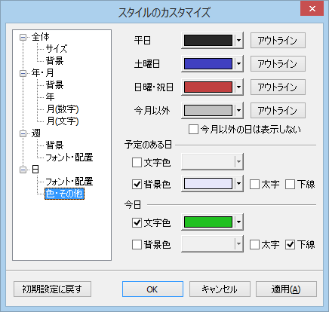Select フォント・配置 under 日

tap(69, 182)
